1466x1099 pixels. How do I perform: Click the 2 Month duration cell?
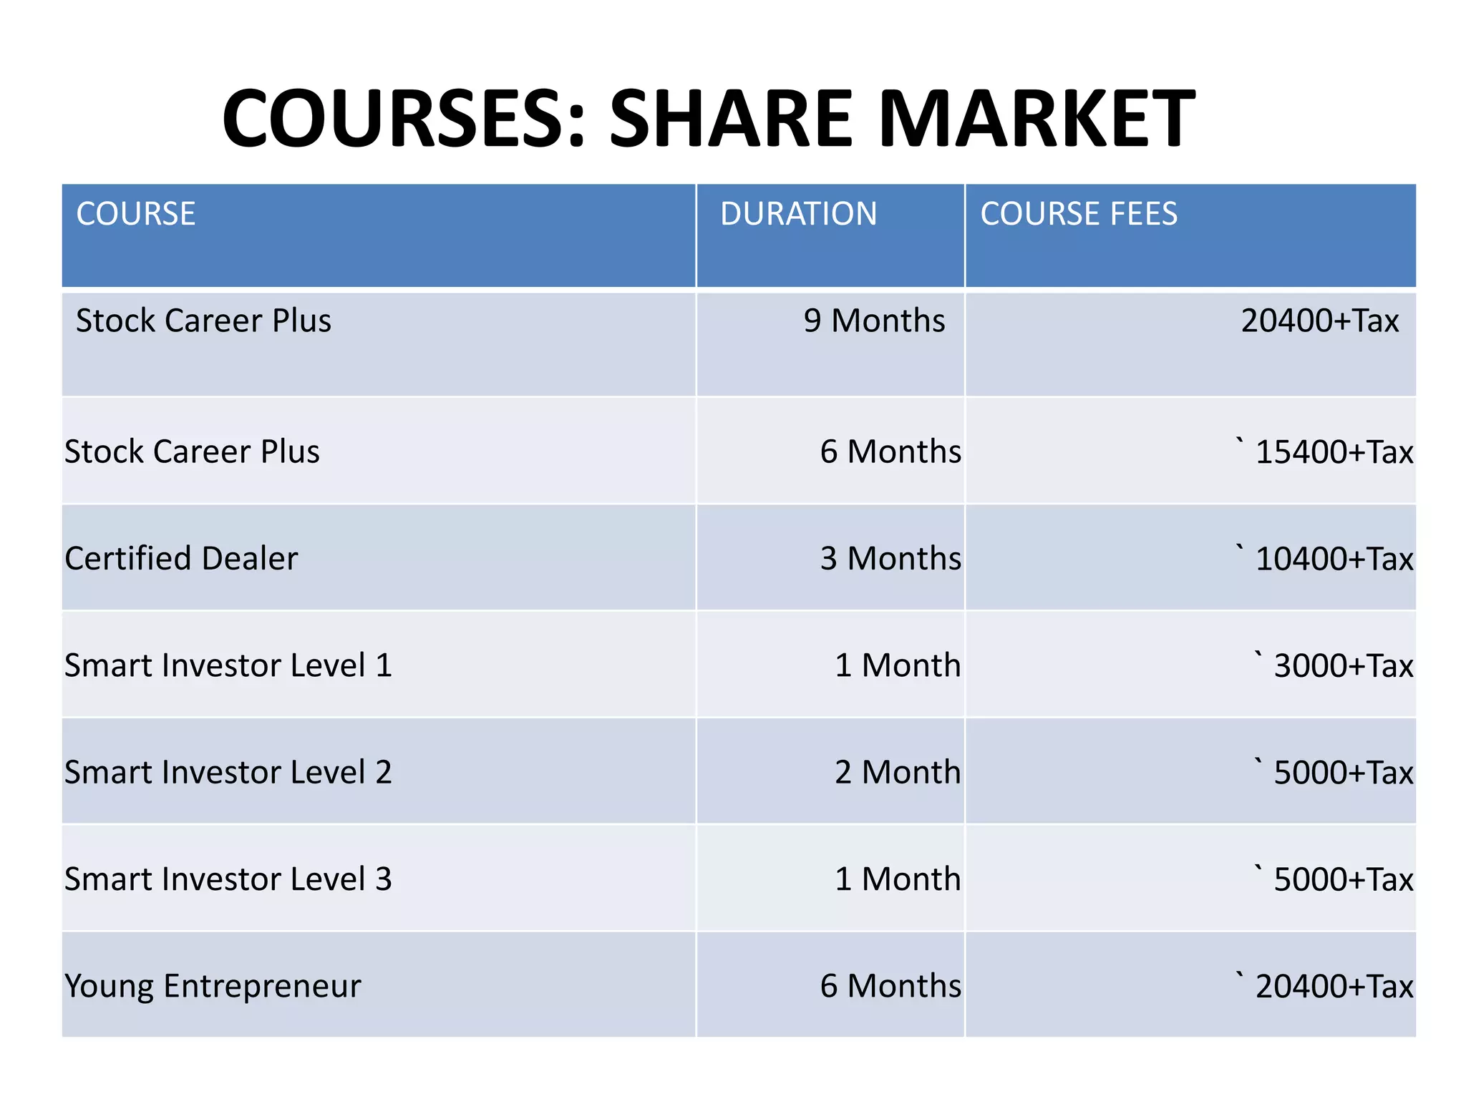click(830, 771)
